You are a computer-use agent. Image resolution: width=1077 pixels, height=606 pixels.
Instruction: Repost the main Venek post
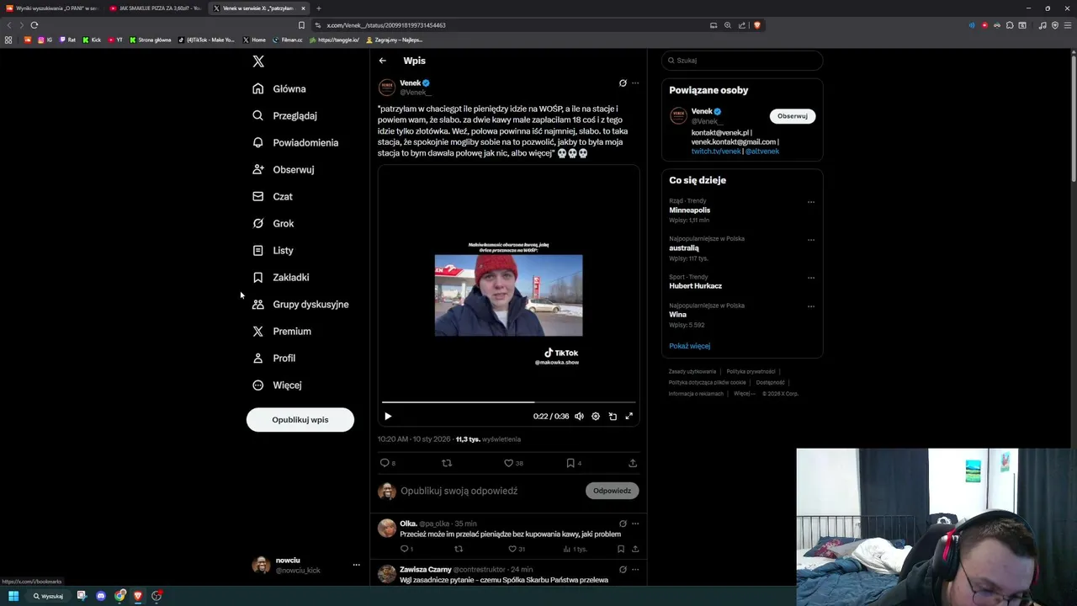(447, 463)
